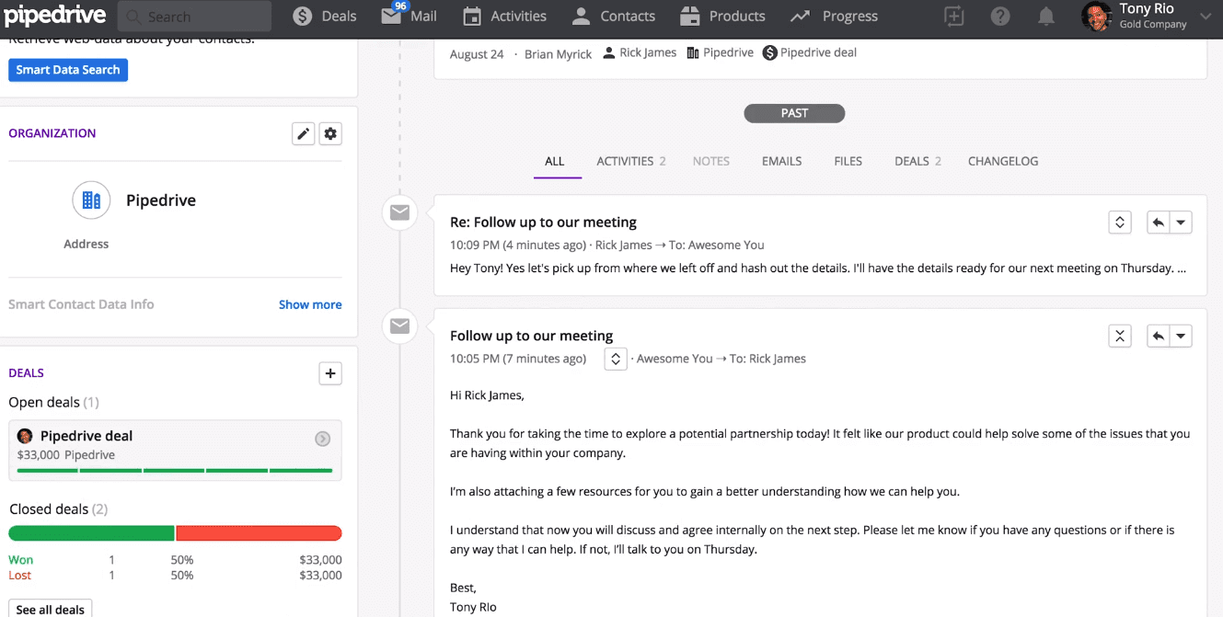The image size is (1223, 617).
Task: Open more options dropdown for Re: Follow up email
Action: click(x=1181, y=222)
